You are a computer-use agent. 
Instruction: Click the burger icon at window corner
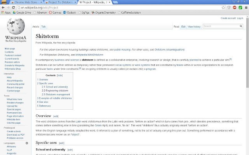4,2
